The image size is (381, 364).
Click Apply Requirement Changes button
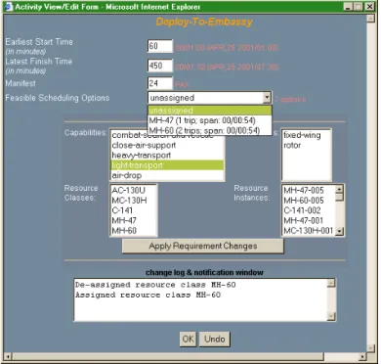click(203, 246)
